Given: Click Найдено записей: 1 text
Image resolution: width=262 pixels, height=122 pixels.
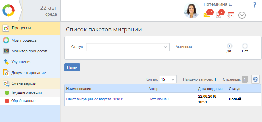Looking at the screenshot, I should pyautogui.click(x=199, y=79).
